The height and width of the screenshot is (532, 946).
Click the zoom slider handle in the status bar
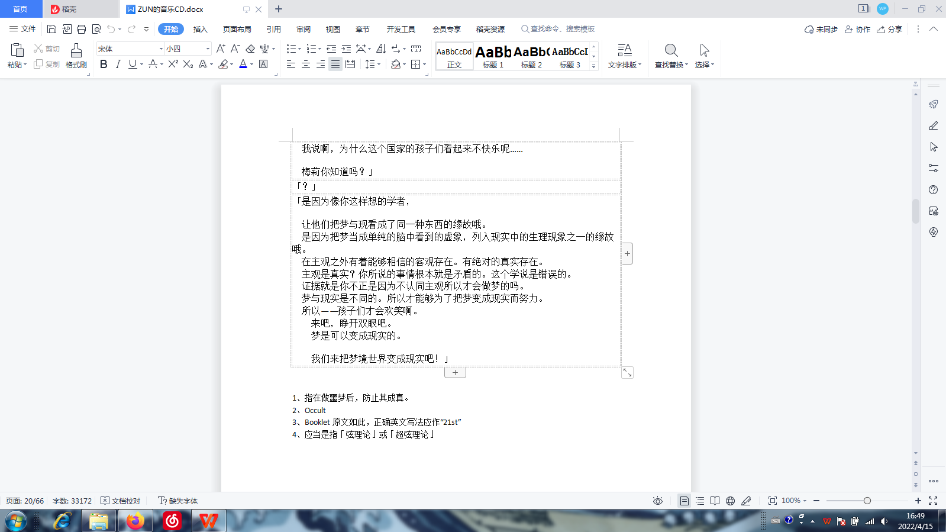(x=867, y=501)
